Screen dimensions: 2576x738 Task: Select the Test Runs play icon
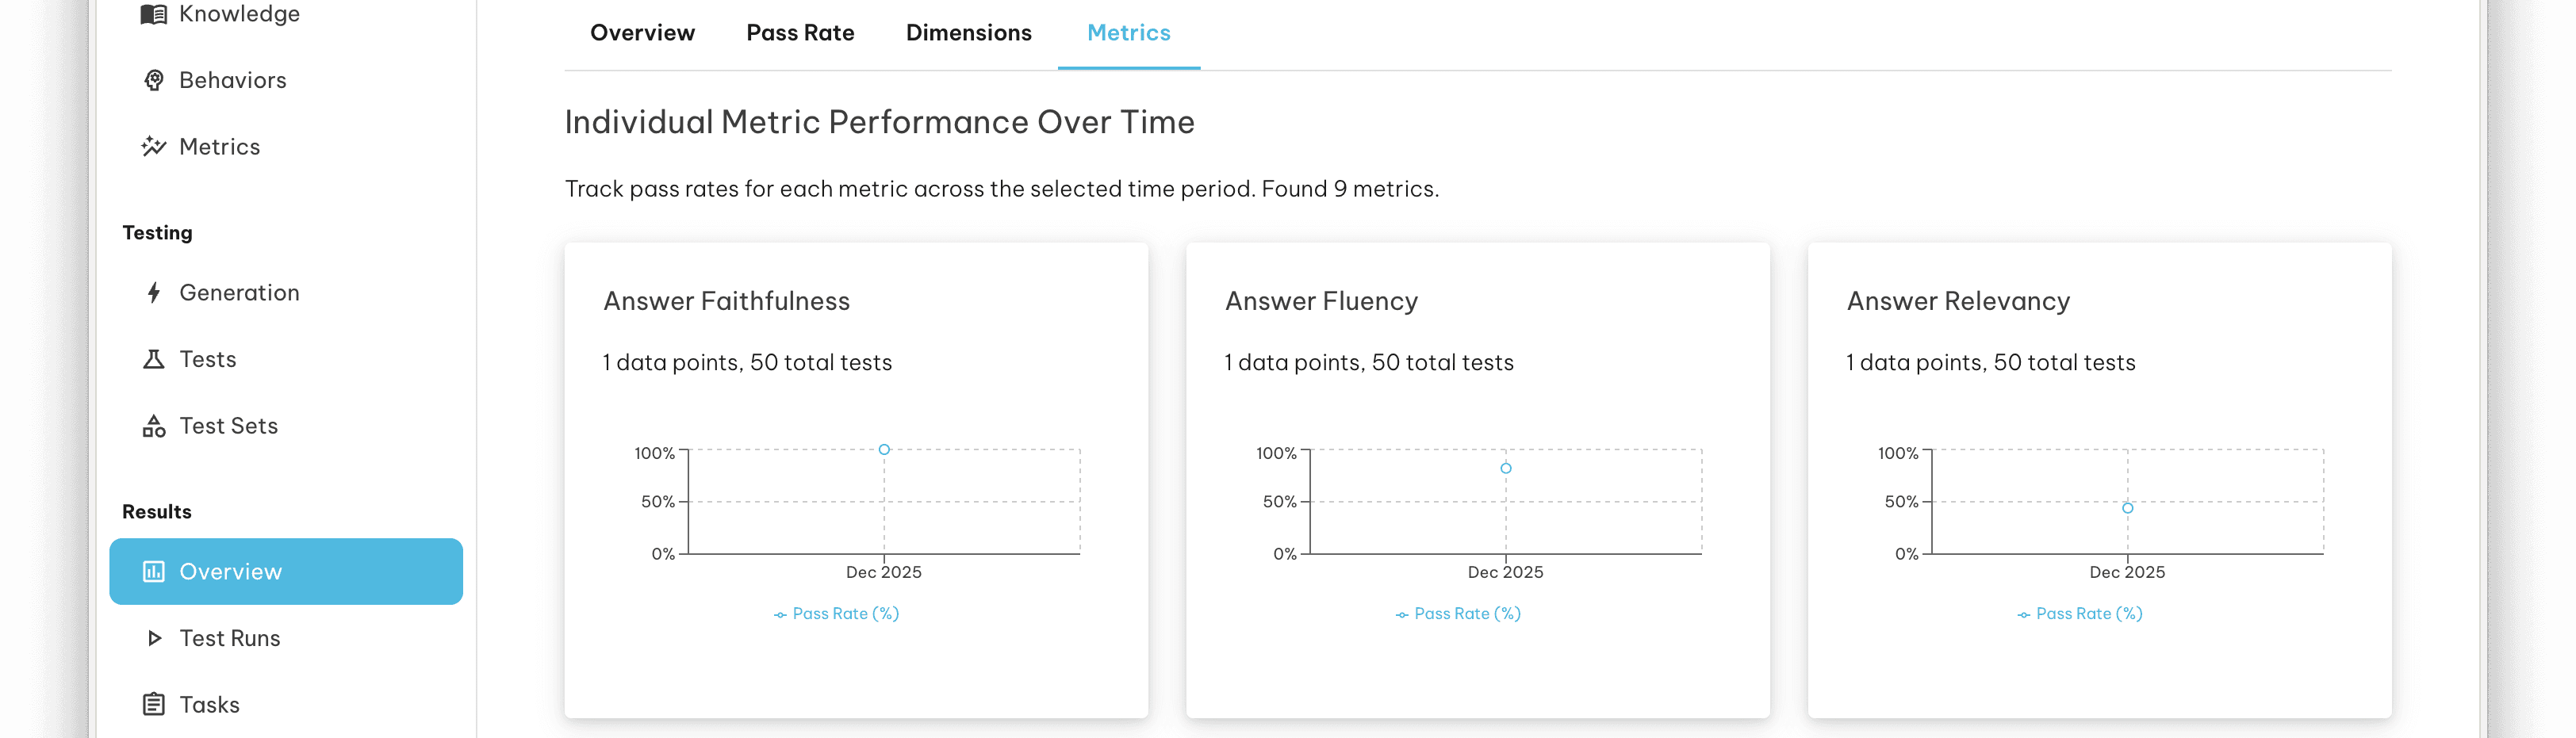(154, 637)
